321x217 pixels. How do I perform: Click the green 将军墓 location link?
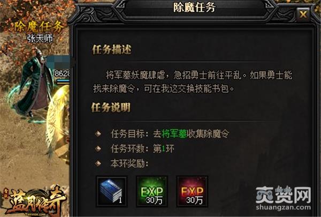tap(174, 134)
